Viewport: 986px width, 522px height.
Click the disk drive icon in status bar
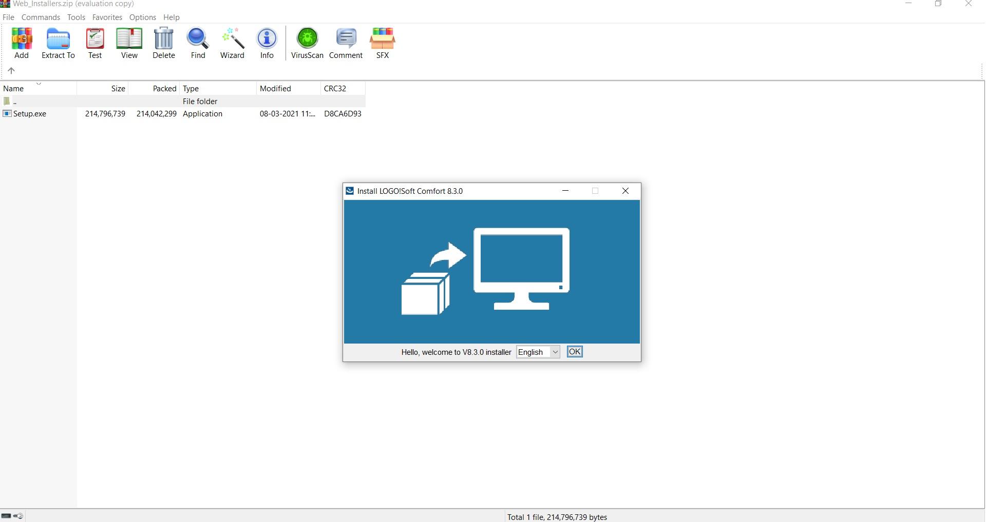[x=6, y=516]
